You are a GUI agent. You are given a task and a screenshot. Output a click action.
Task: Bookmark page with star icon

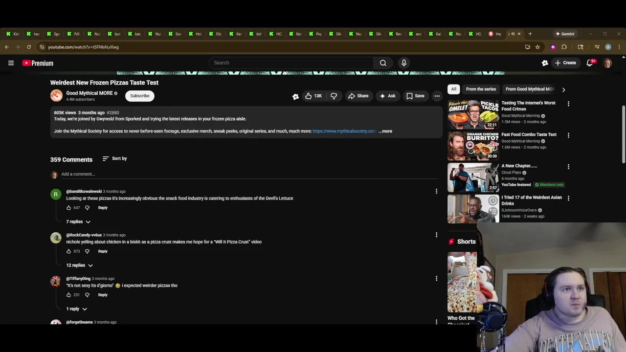click(537, 47)
